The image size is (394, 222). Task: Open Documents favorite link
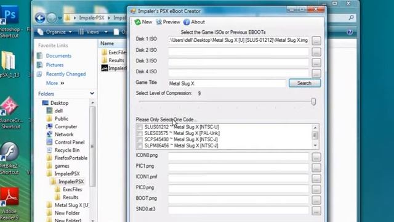[59, 55]
